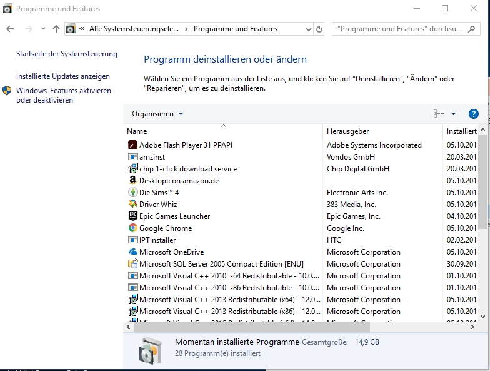Viewport: 490px width, 371px height.
Task: Click the IPTInstaller icon
Action: click(132, 240)
